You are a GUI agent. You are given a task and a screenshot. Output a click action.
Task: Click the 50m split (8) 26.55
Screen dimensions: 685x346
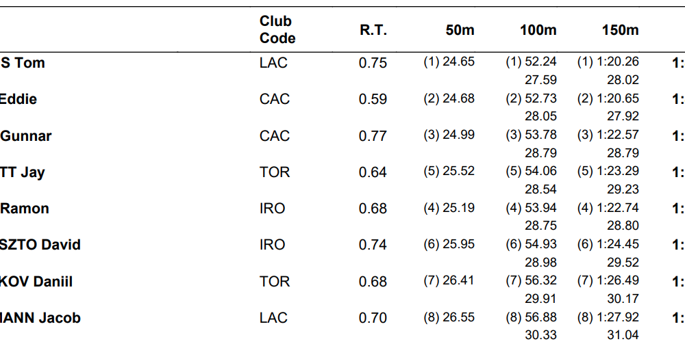tap(449, 317)
